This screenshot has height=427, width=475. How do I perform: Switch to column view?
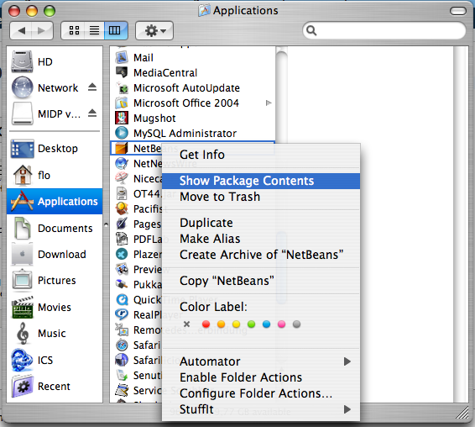coord(115,30)
